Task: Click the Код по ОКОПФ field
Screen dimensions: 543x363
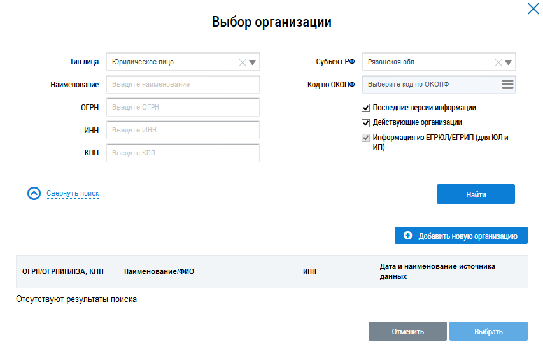Action: pos(430,84)
